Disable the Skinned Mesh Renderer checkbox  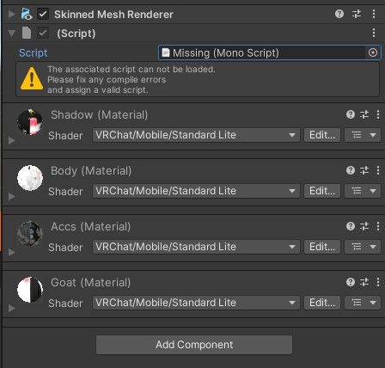coord(43,14)
